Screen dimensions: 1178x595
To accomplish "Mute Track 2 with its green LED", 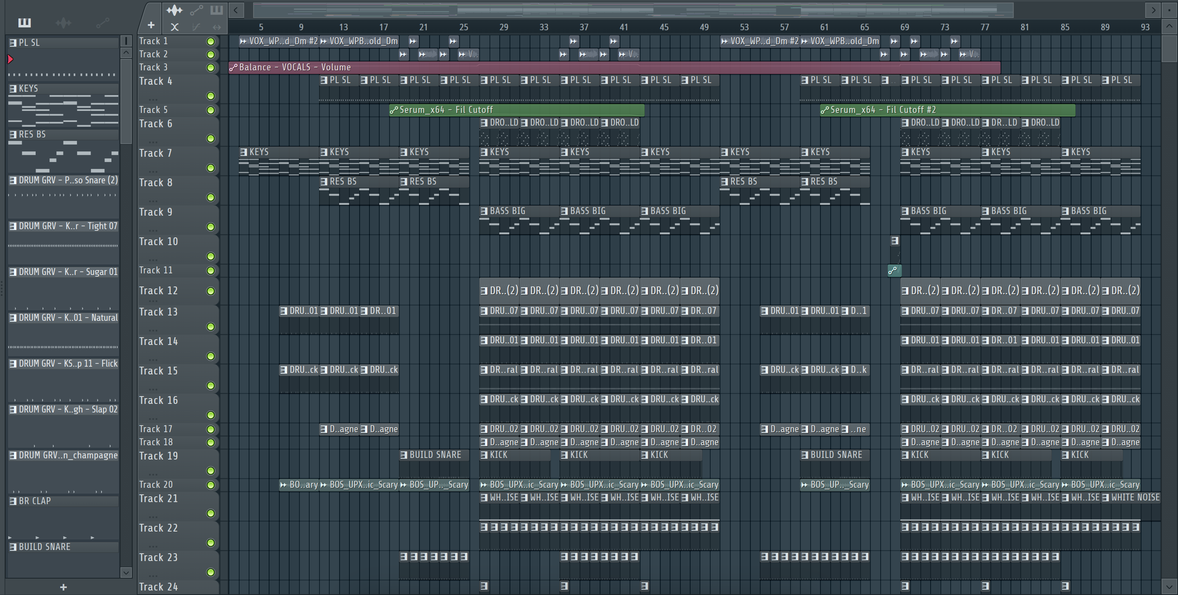I will 211,54.
